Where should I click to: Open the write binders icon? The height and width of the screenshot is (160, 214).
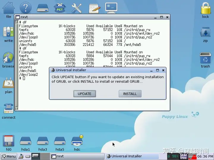pyautogui.click(x=8, y=32)
